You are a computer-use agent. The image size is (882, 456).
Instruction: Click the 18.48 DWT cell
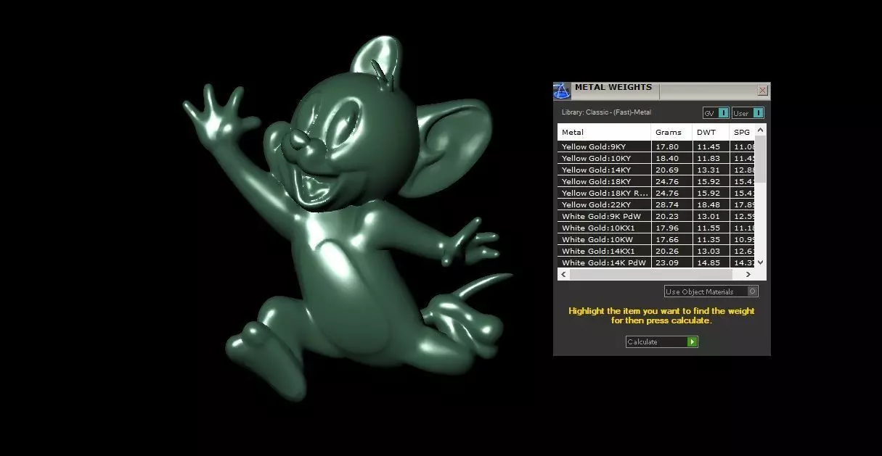point(711,204)
